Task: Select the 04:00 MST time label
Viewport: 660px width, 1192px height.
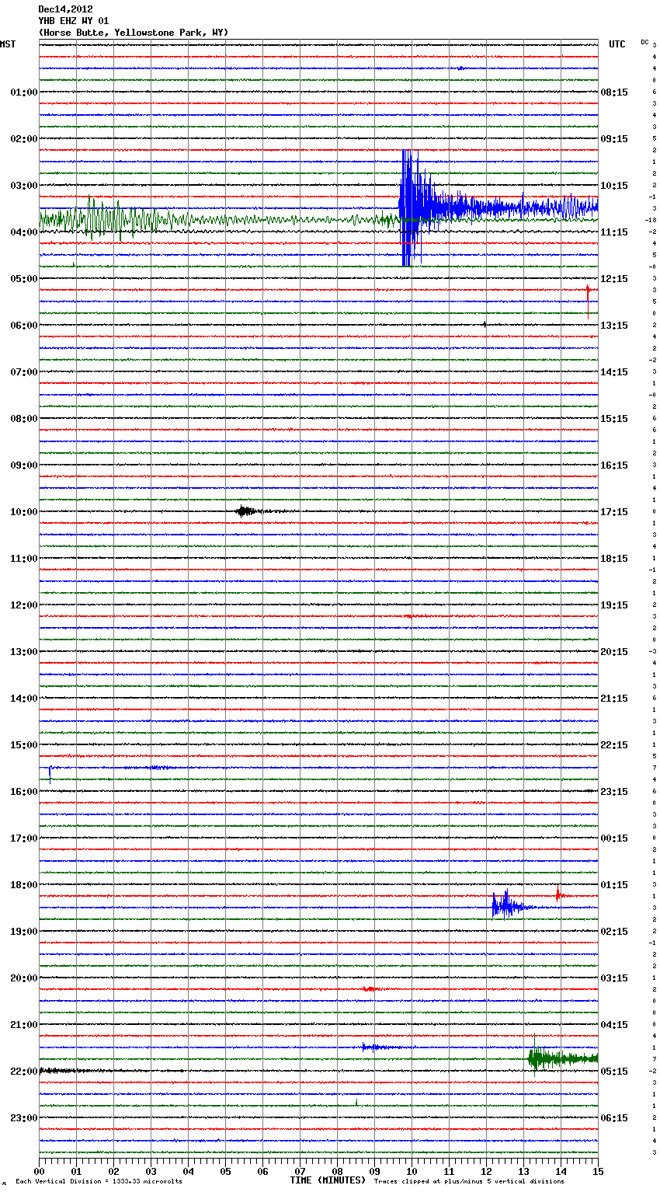Action: coord(24,232)
